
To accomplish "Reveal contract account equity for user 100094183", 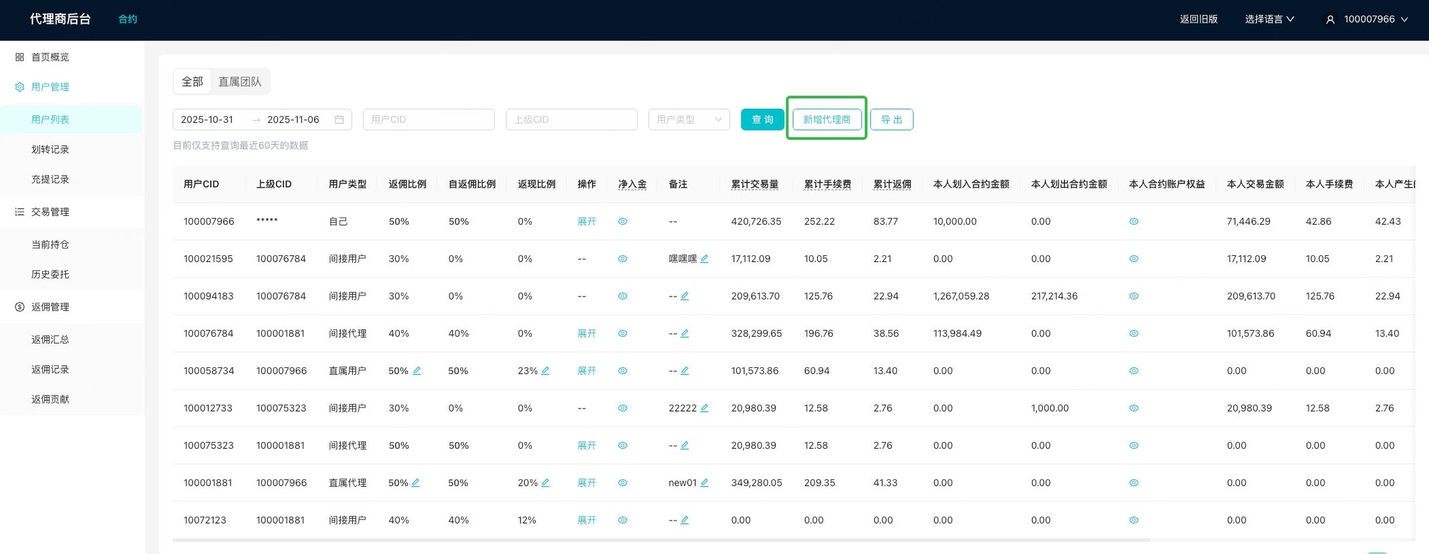I will (1133, 296).
